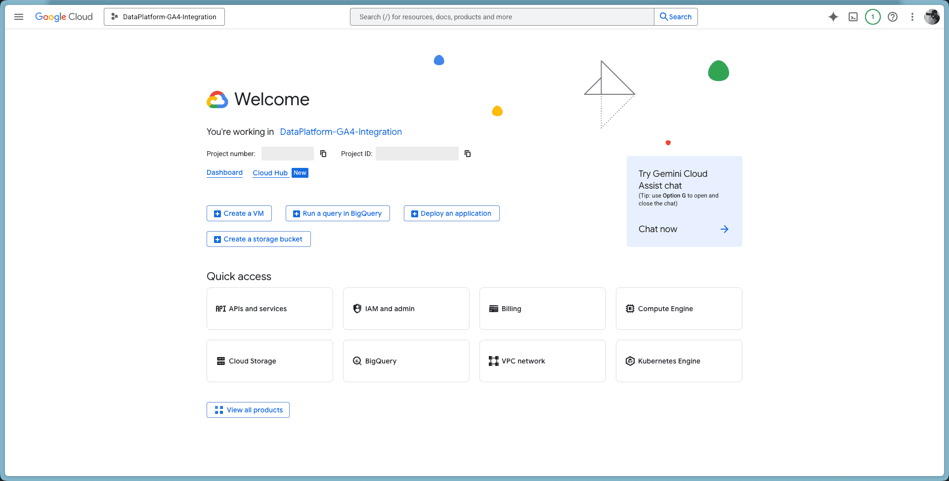Click the BigQuery magnifier icon

point(357,361)
